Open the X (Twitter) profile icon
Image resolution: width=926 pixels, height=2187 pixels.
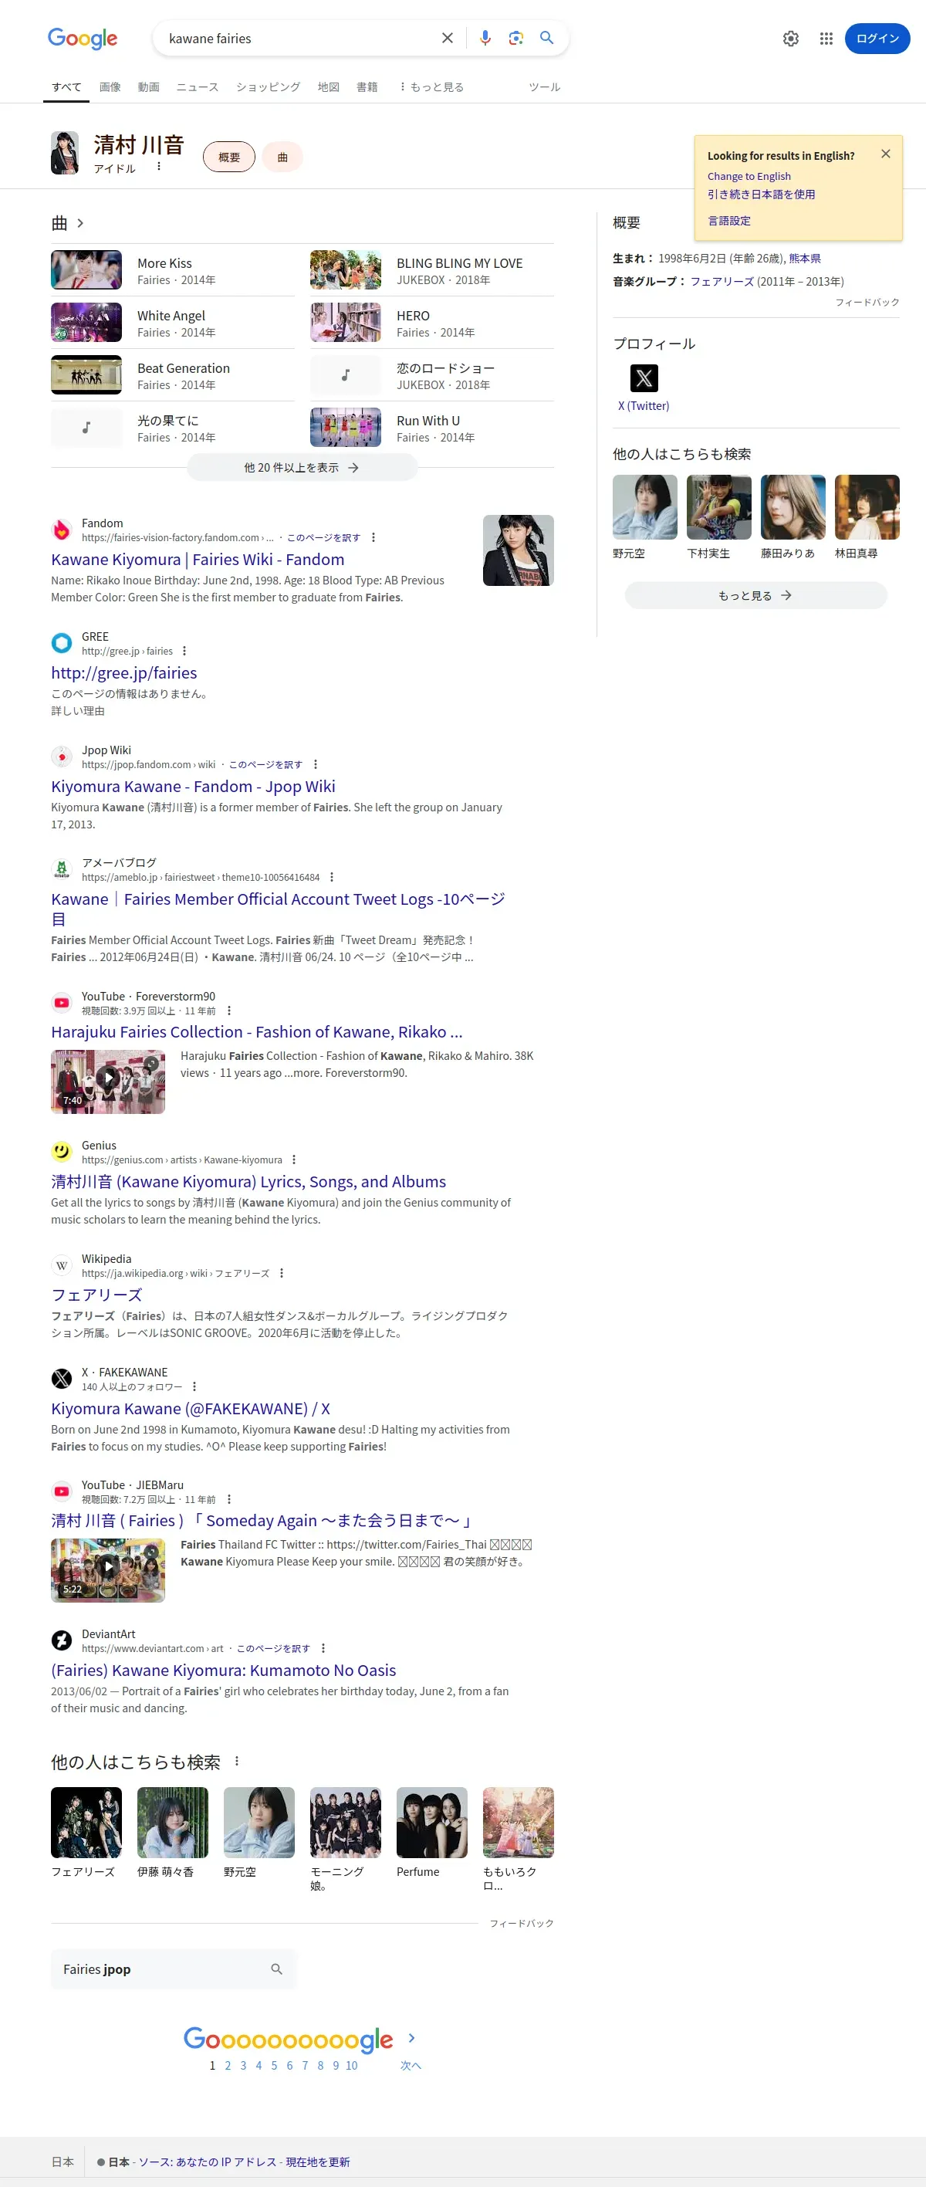(644, 377)
